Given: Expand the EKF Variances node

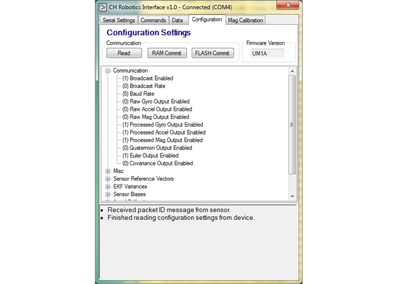Looking at the screenshot, I should click(108, 186).
